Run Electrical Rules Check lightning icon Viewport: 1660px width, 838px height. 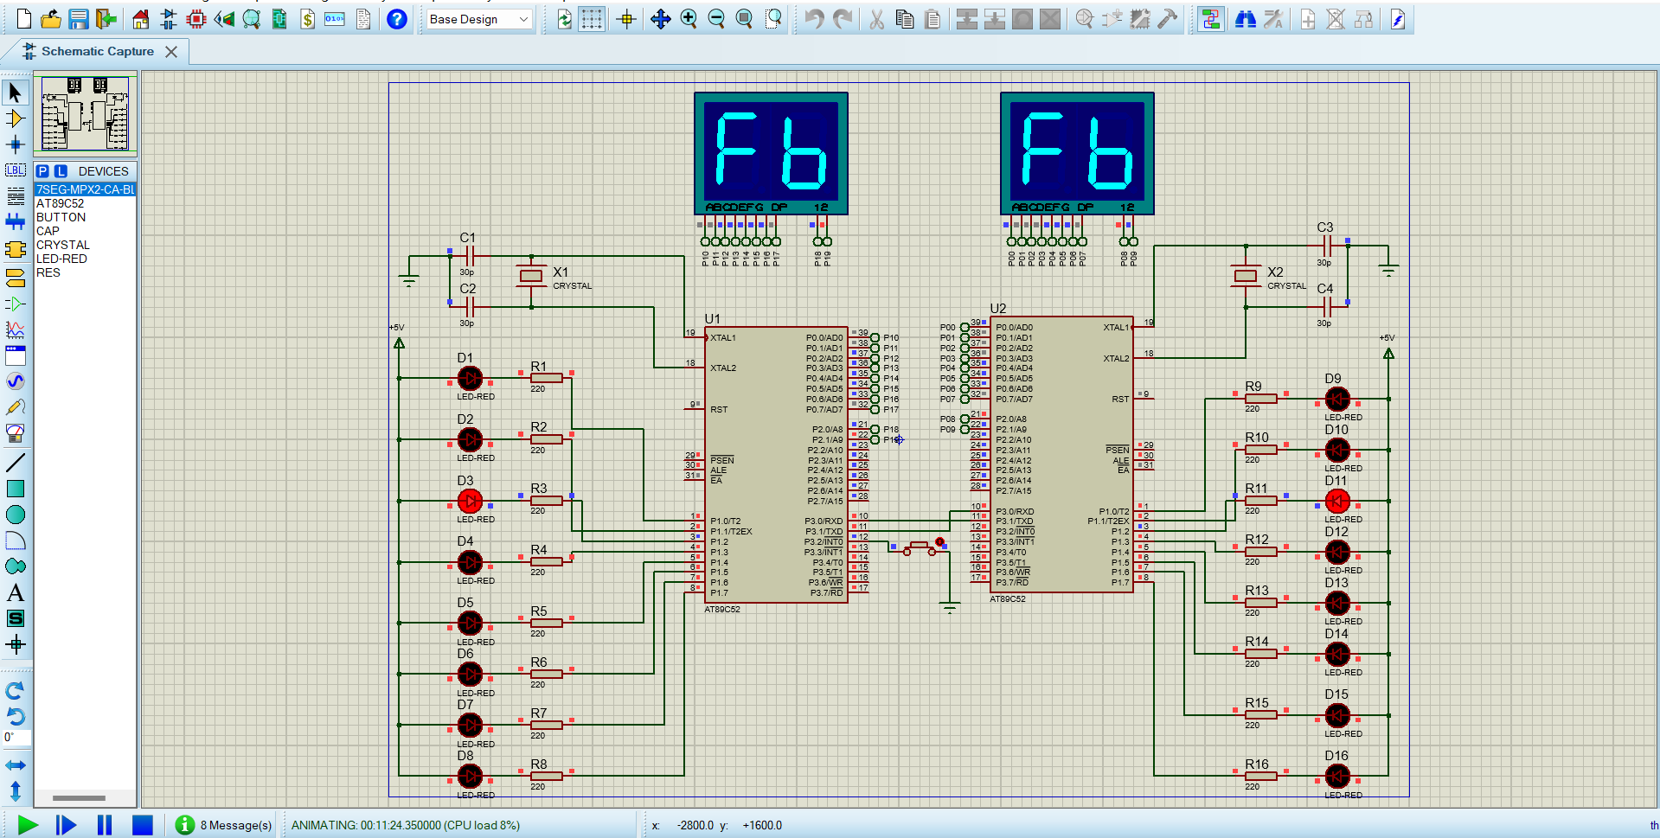coord(1398,19)
